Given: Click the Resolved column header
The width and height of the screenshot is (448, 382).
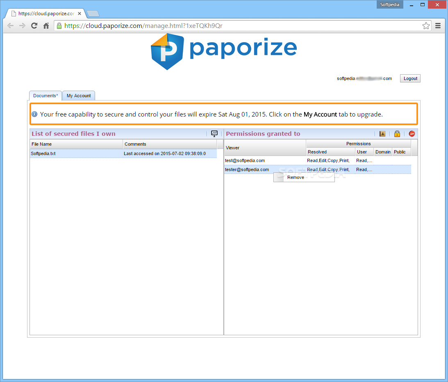Looking at the screenshot, I should point(331,152).
